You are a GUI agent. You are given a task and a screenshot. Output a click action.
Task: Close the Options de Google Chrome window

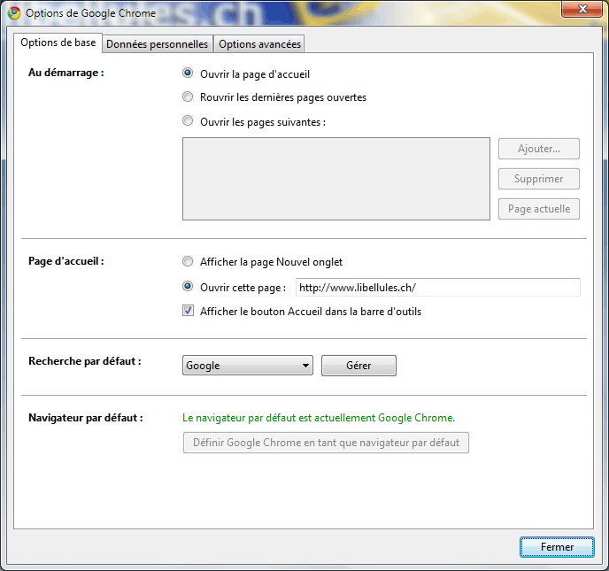point(582,9)
